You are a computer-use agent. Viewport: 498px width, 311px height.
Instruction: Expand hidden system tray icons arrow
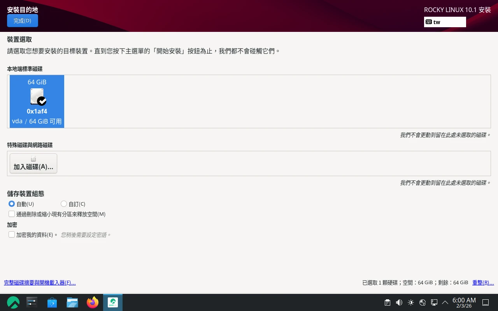coord(445,302)
